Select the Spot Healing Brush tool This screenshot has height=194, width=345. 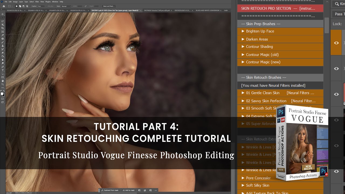point(3,39)
